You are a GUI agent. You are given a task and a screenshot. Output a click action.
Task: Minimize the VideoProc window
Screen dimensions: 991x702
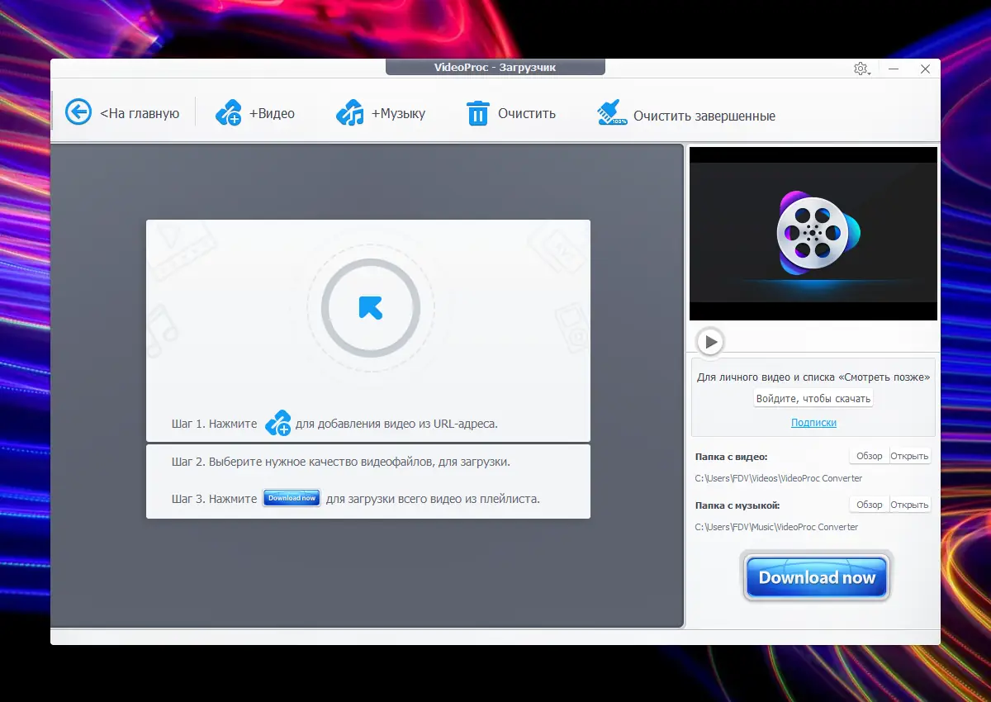[894, 69]
